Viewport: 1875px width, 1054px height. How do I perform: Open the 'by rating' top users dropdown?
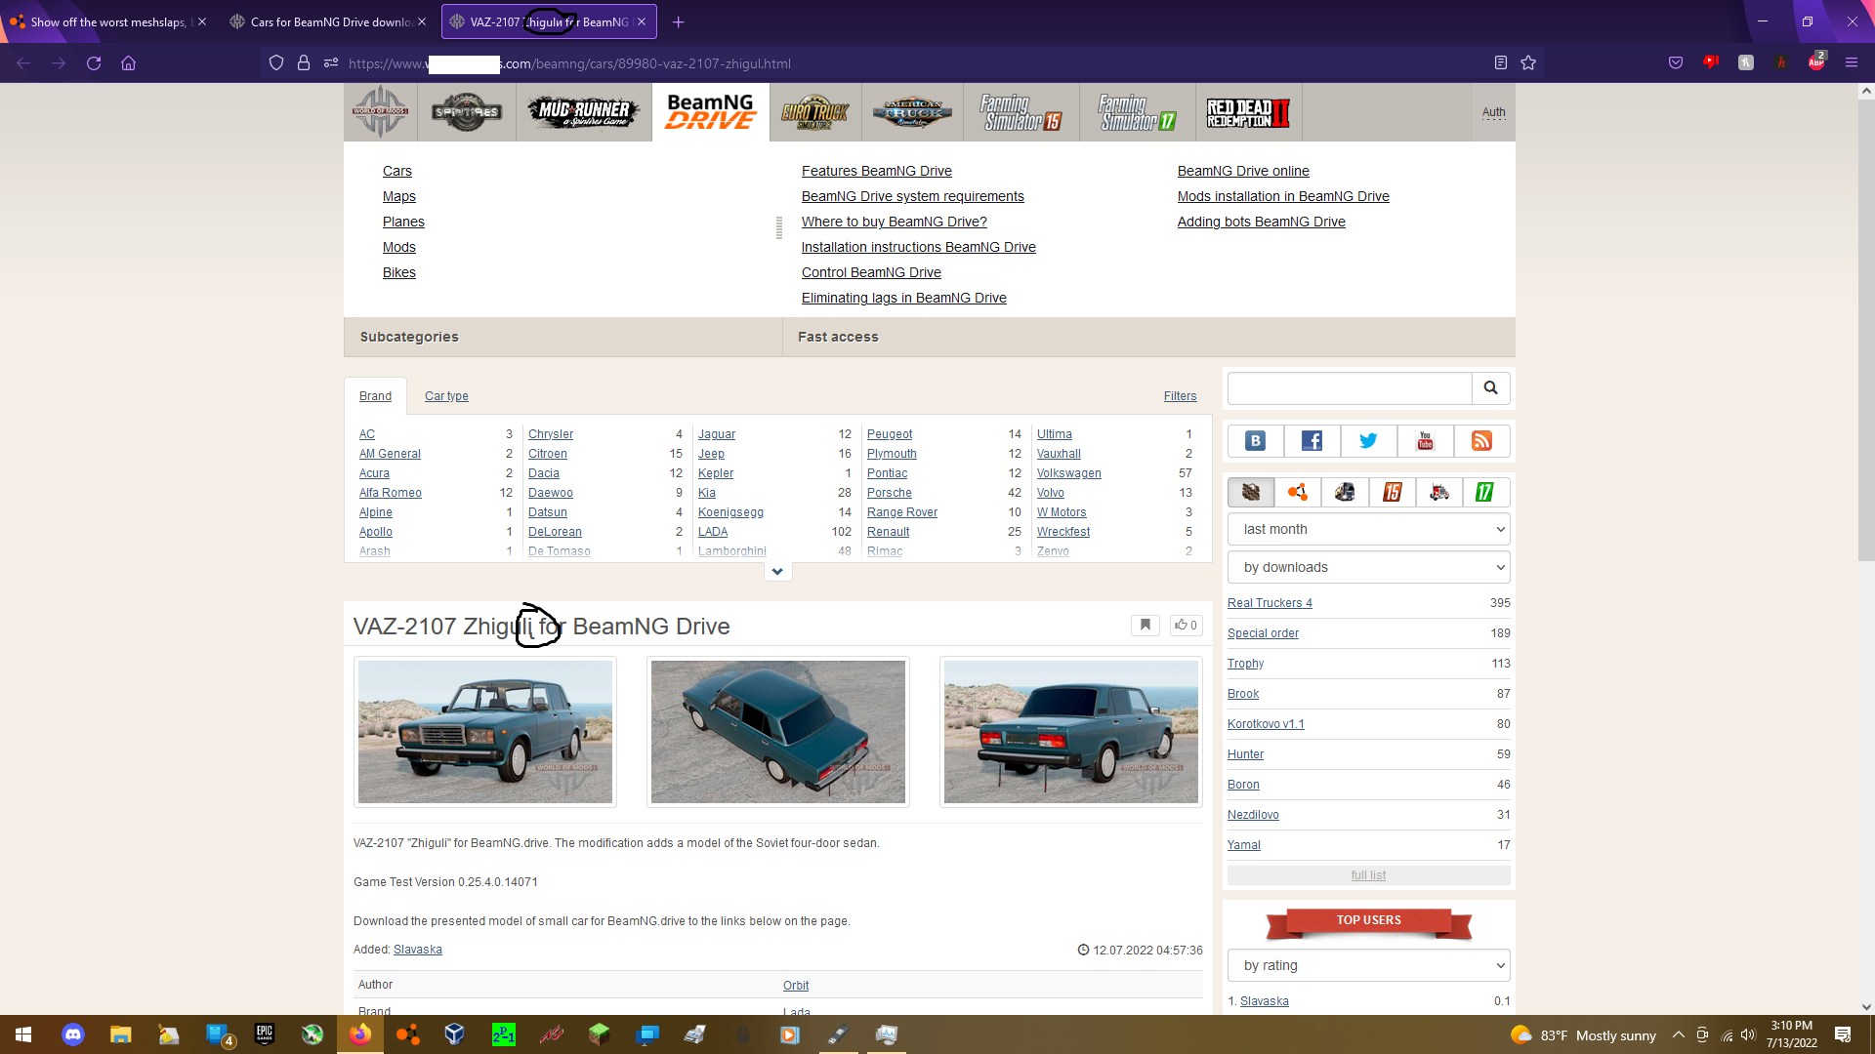tap(1369, 965)
